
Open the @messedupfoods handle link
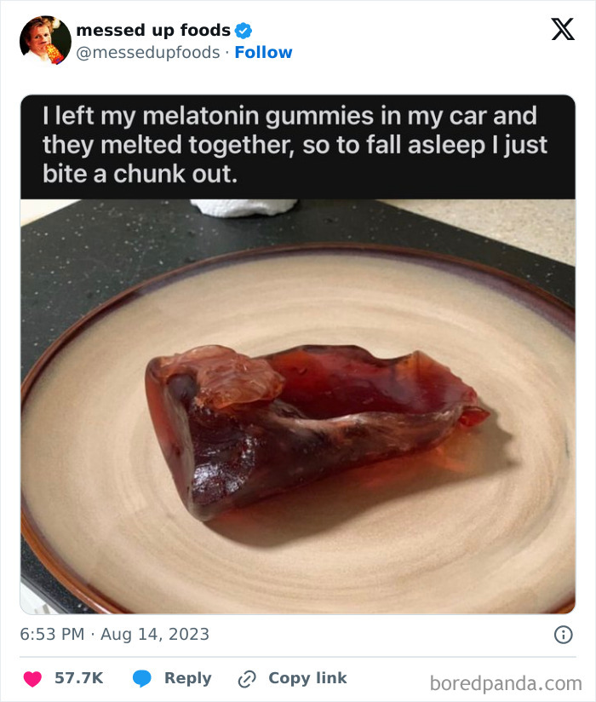148,52
